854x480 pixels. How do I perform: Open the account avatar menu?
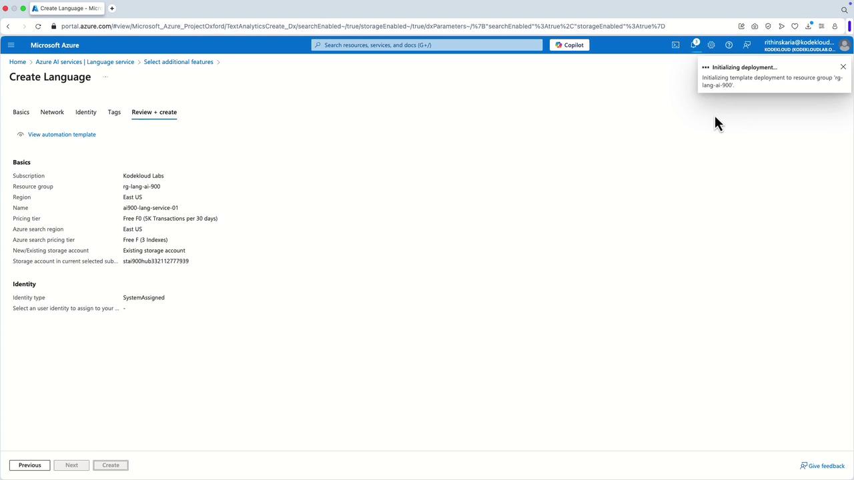(x=844, y=45)
